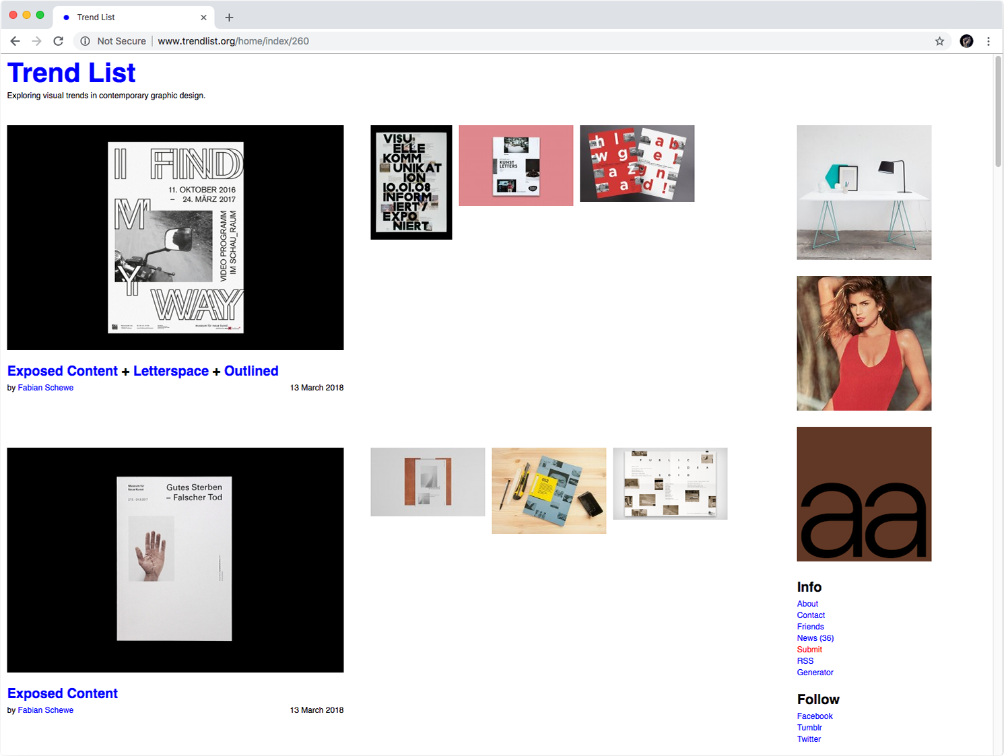Image resolution: width=1004 pixels, height=756 pixels.
Task: Click the first post date 13 March 2018
Action: coord(316,388)
